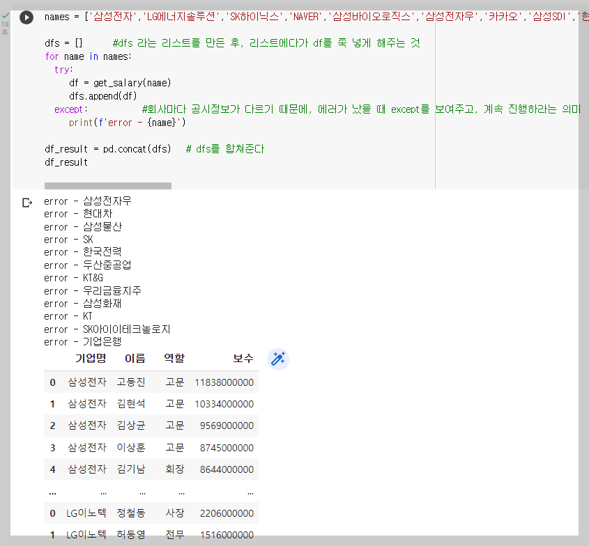
Task: Place cursor on 'dfs = []' code line
Action: pyautogui.click(x=63, y=43)
